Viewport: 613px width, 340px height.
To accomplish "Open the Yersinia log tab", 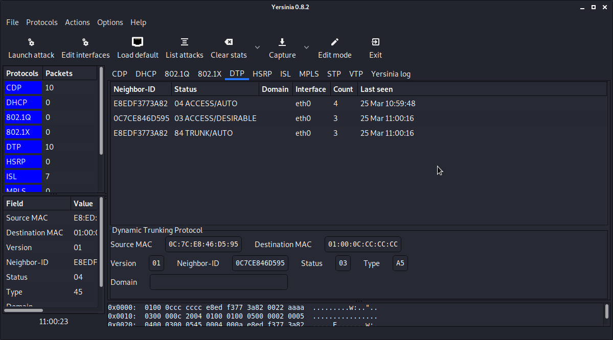I will click(x=391, y=74).
